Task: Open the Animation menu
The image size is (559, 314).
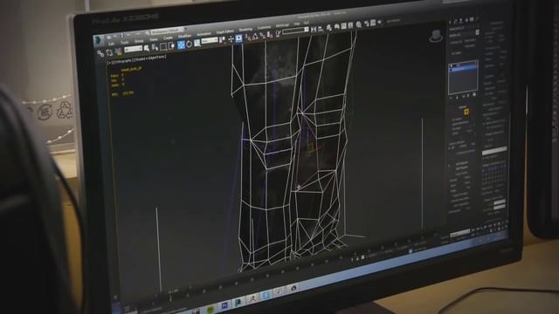Action: (204, 35)
